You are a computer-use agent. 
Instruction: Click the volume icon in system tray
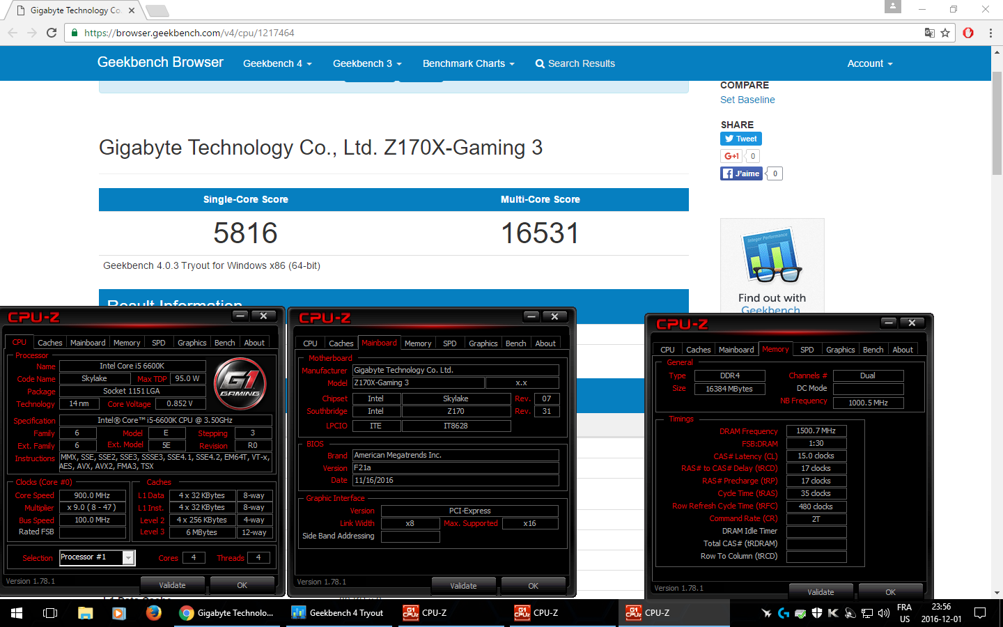point(884,613)
